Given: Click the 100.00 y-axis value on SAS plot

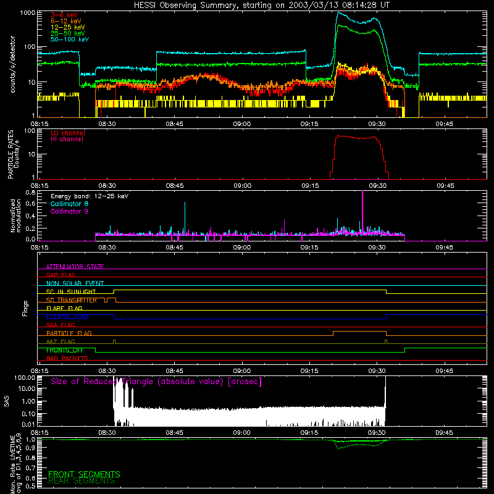Looking at the screenshot, I should [25, 377].
